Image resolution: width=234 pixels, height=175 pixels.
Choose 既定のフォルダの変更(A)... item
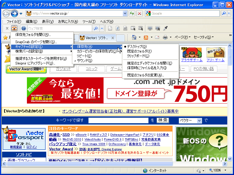[x=150, y=75]
